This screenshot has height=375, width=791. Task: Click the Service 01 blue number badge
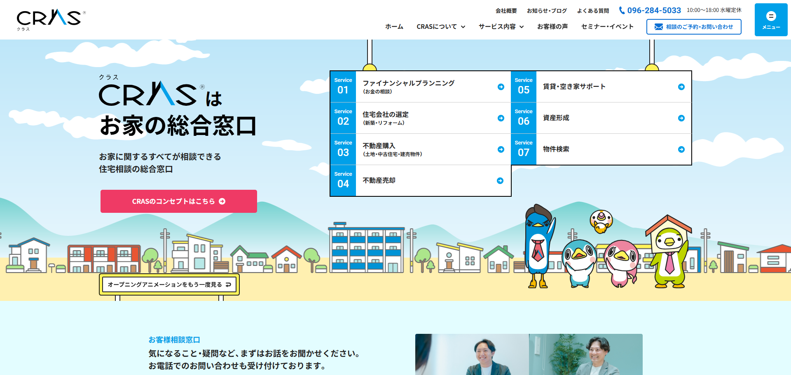point(343,87)
